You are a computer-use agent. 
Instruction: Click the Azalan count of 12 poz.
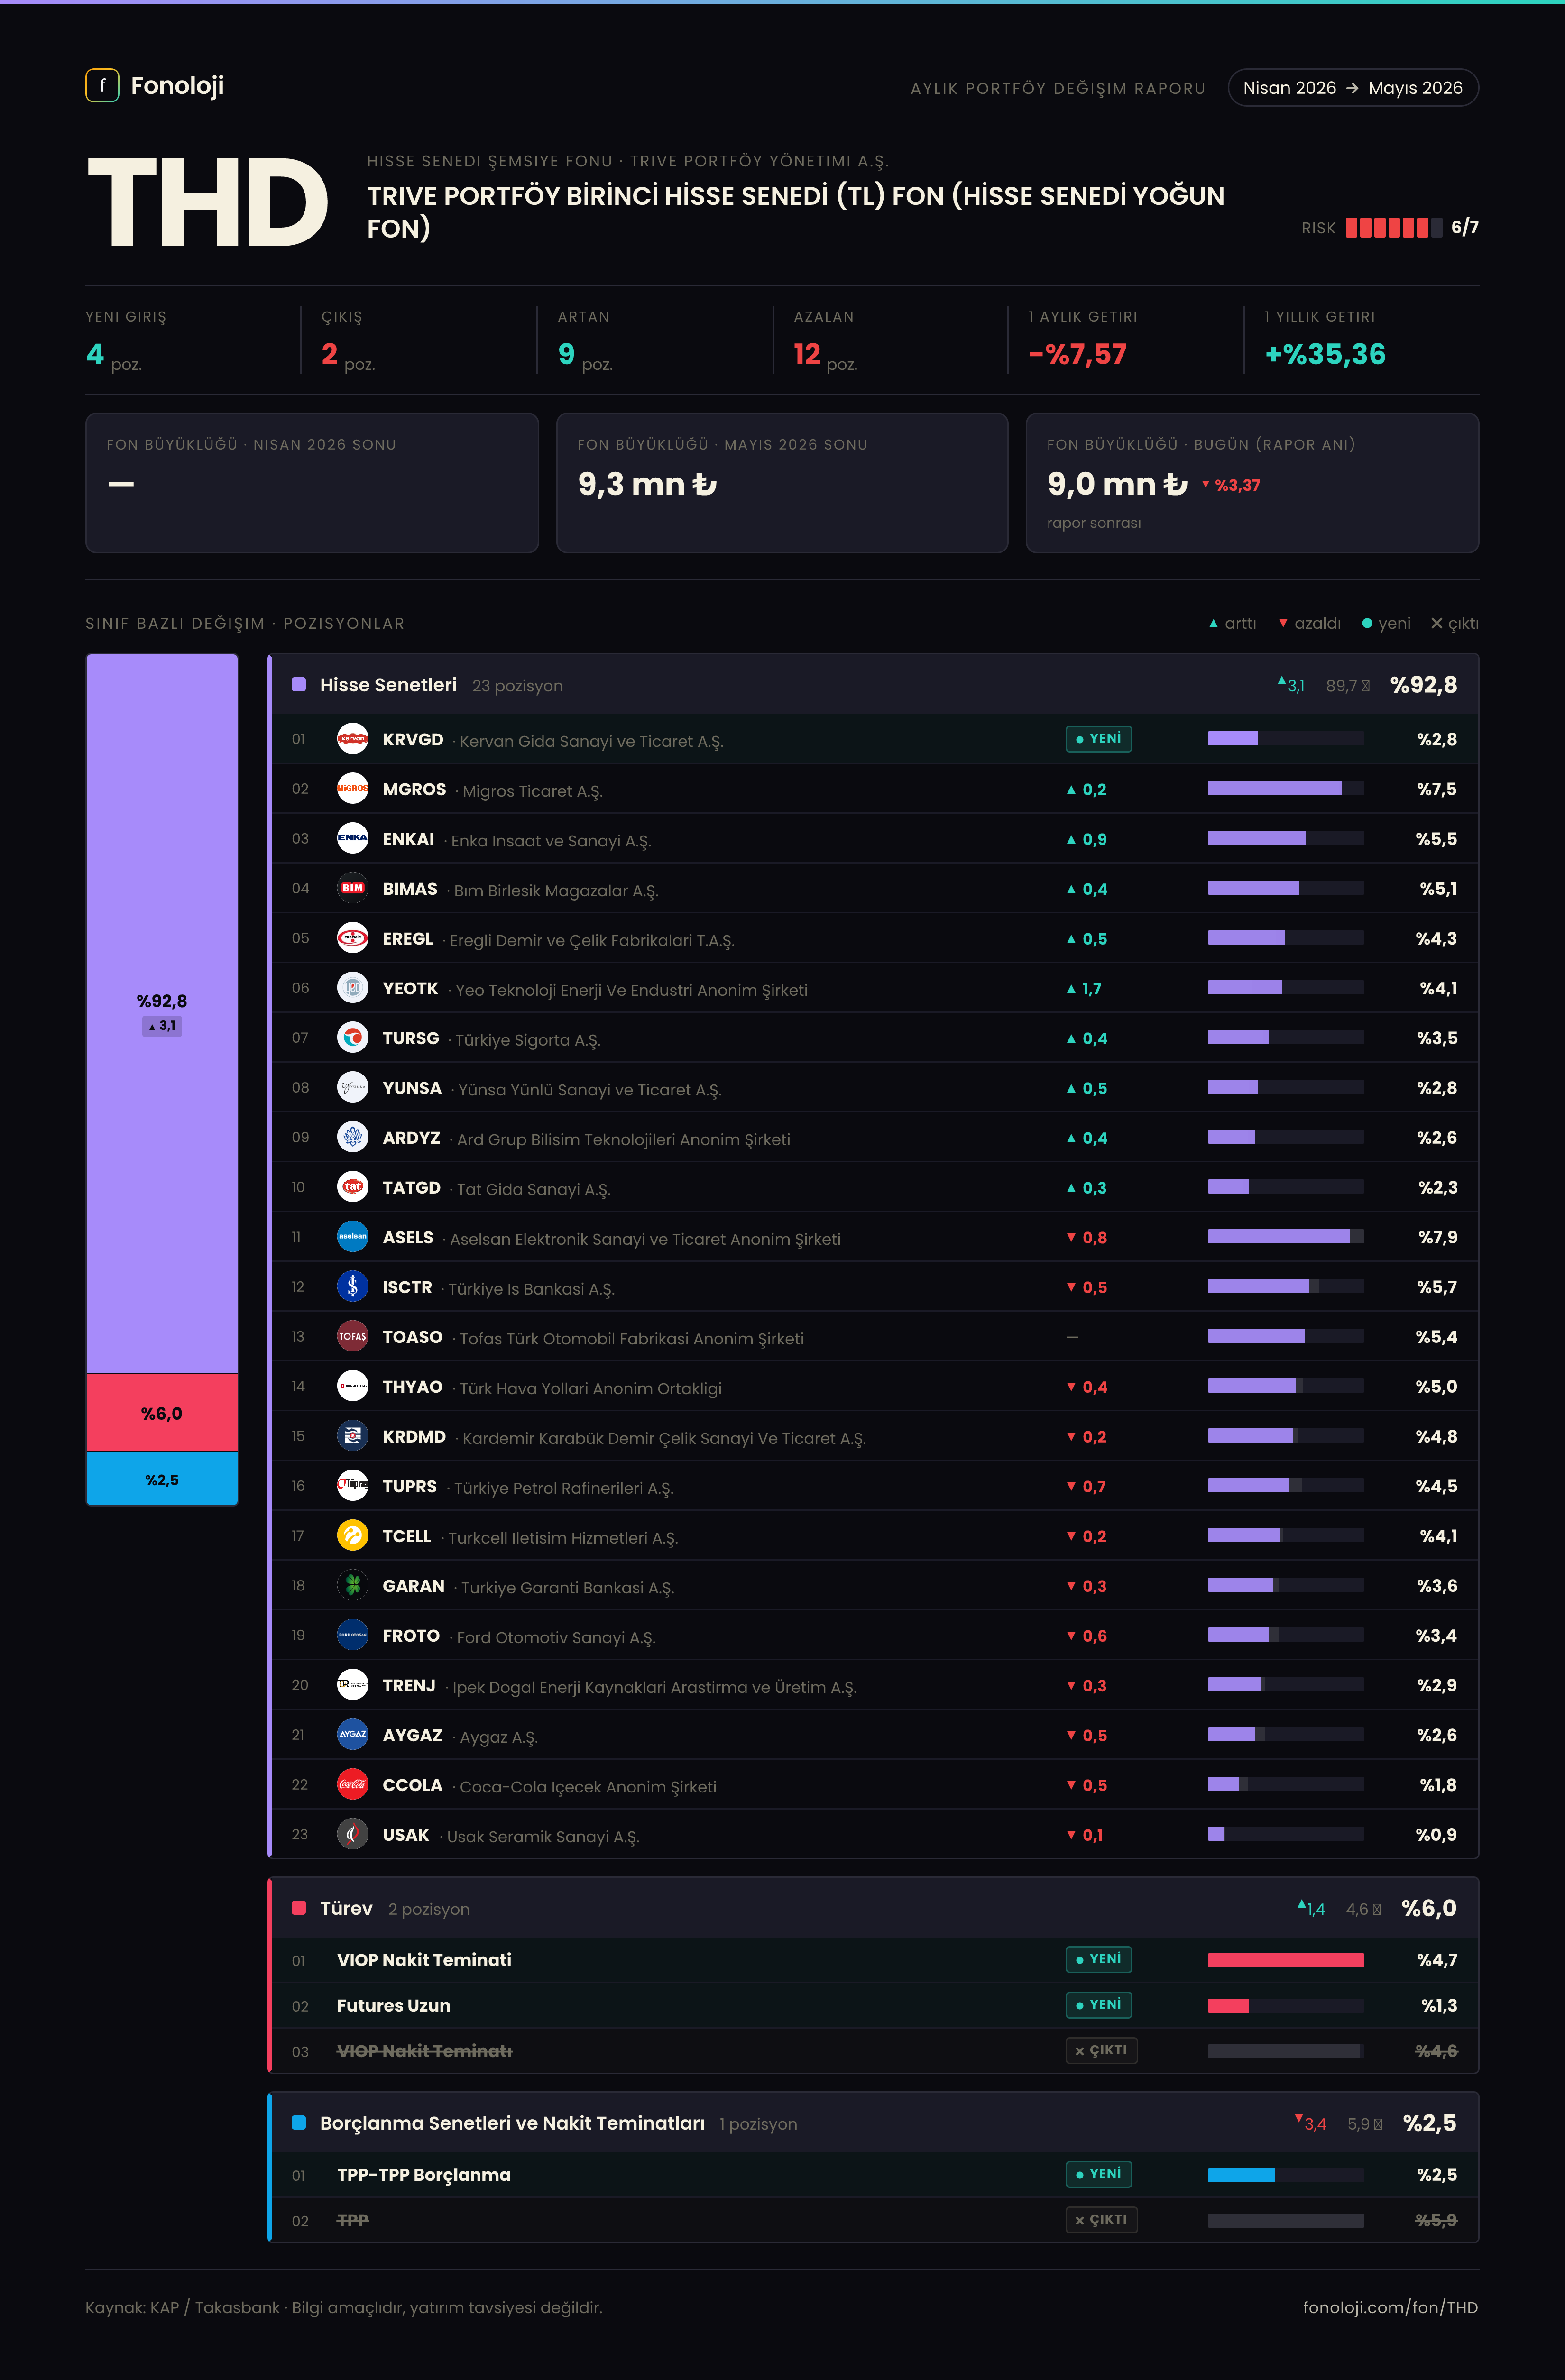tap(826, 355)
